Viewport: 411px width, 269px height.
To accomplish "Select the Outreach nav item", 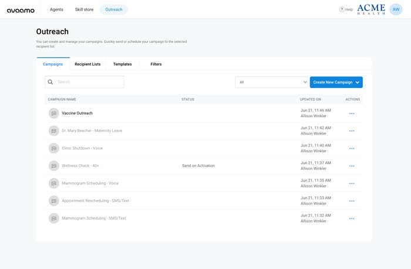I will tap(114, 9).
